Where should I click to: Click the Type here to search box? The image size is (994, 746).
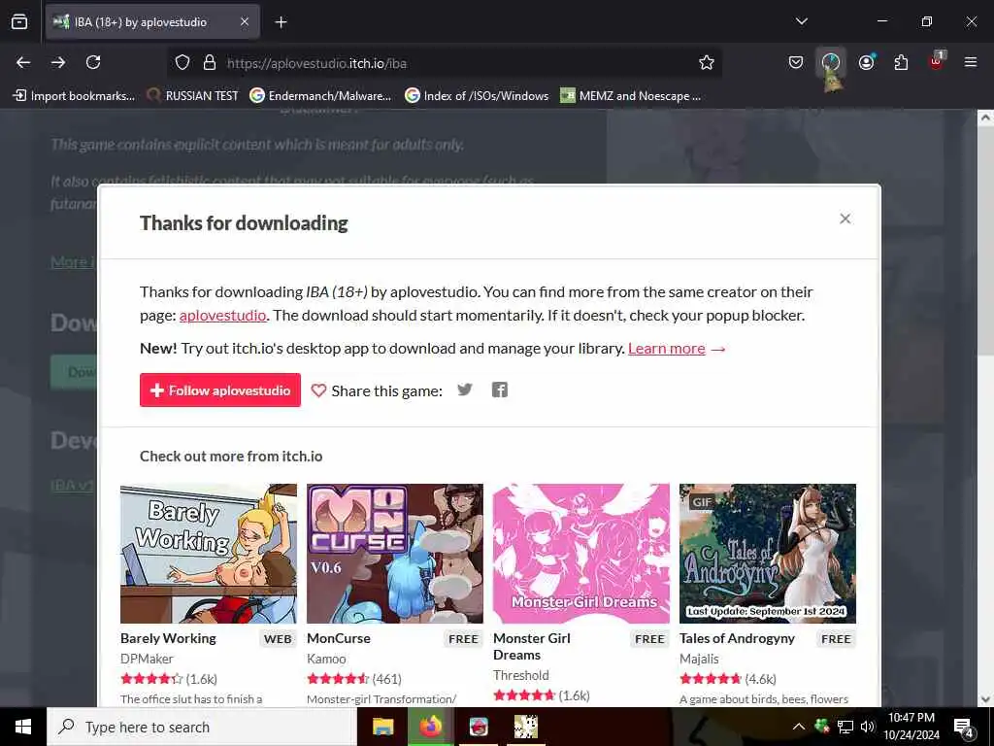202,727
